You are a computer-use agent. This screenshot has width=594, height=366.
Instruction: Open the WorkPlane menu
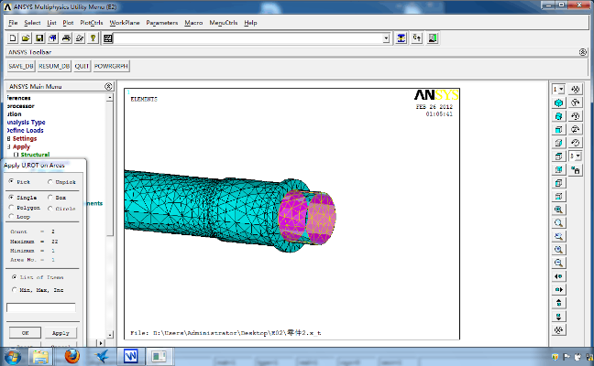[125, 22]
